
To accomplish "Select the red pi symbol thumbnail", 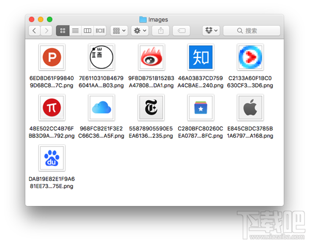I will (x=52, y=107).
